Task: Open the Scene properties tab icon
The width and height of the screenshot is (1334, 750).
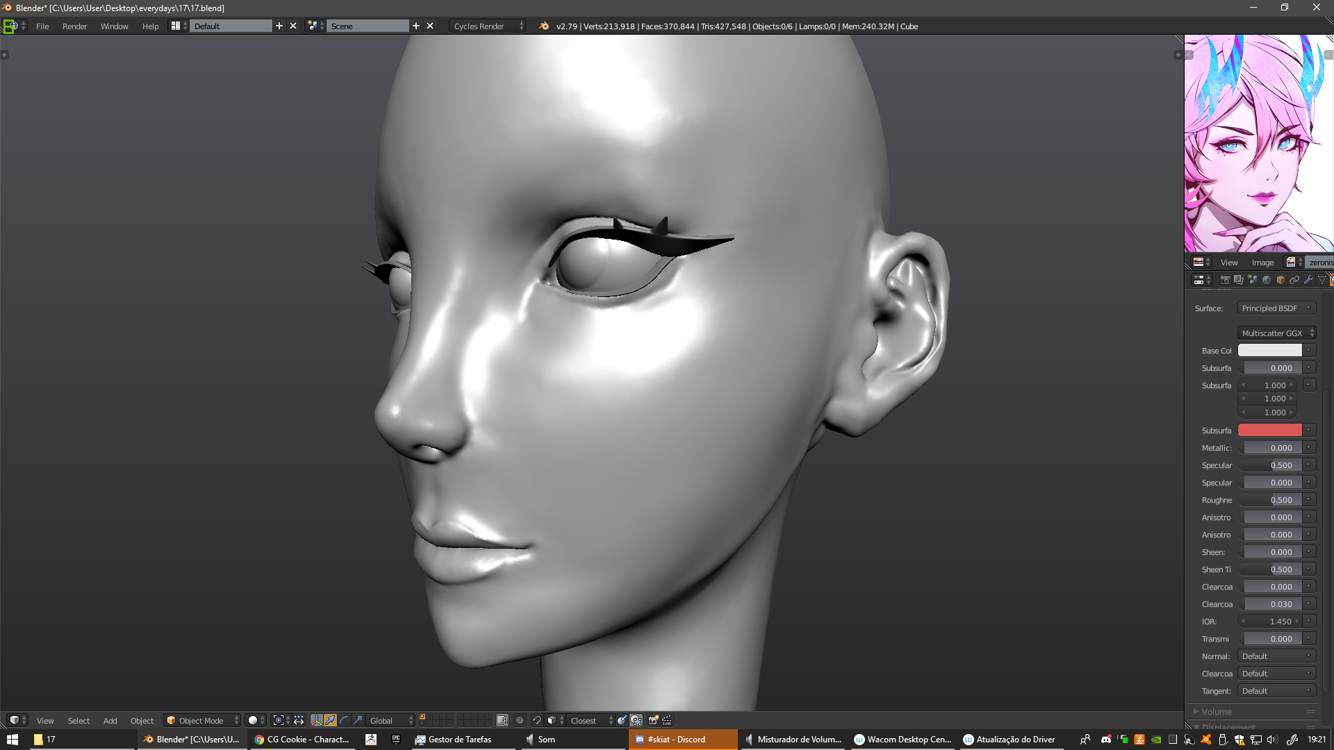Action: coord(1253,280)
